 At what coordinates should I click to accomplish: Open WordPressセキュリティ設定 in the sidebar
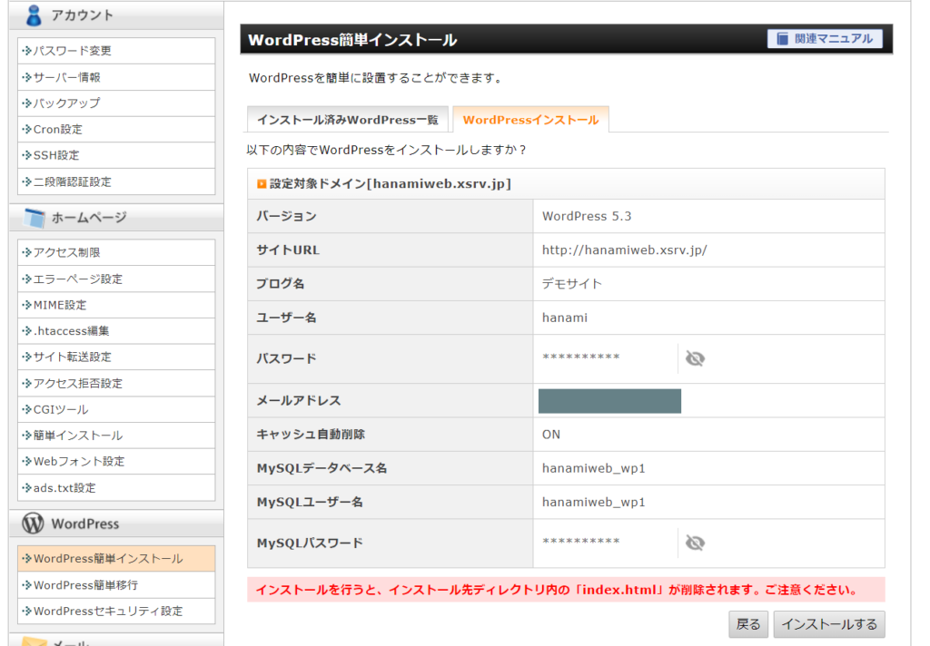pos(116,611)
